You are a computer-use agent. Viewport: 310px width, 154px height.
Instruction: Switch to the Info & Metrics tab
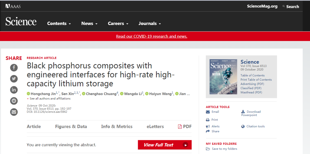[117, 126]
